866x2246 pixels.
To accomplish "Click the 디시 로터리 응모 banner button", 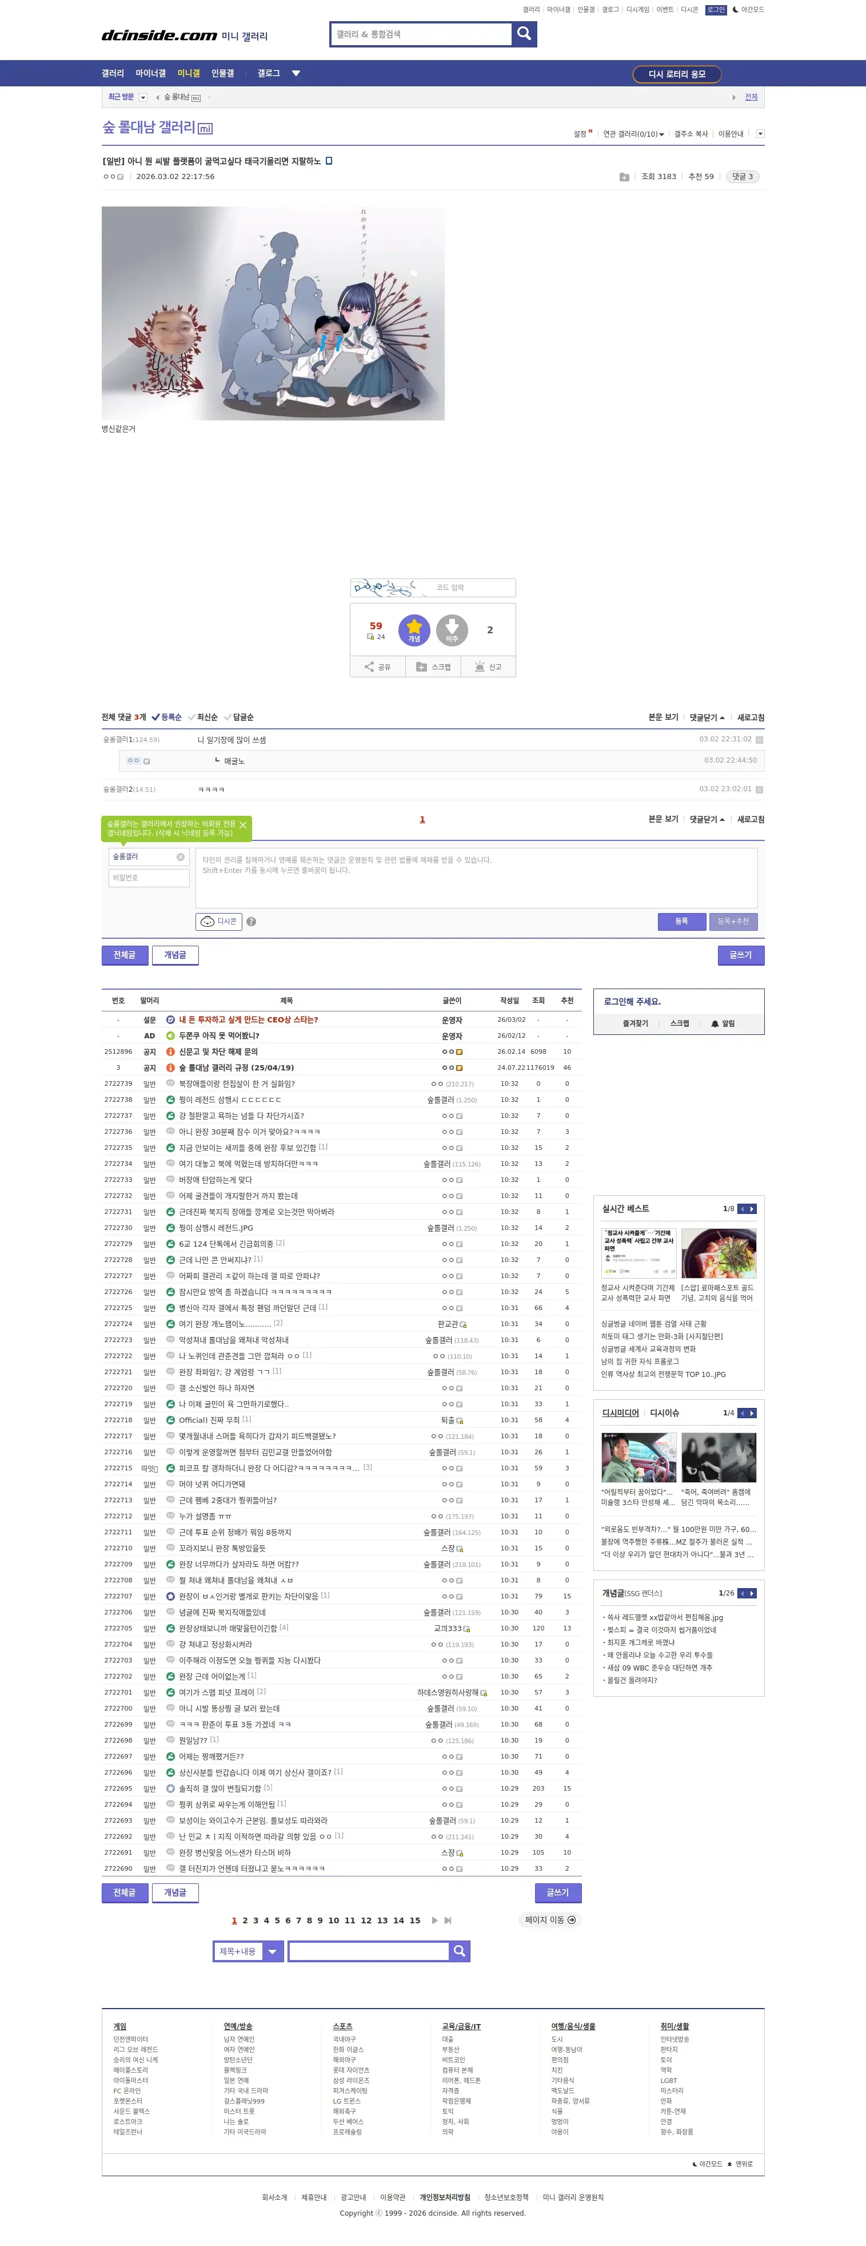I will pyautogui.click(x=677, y=74).
